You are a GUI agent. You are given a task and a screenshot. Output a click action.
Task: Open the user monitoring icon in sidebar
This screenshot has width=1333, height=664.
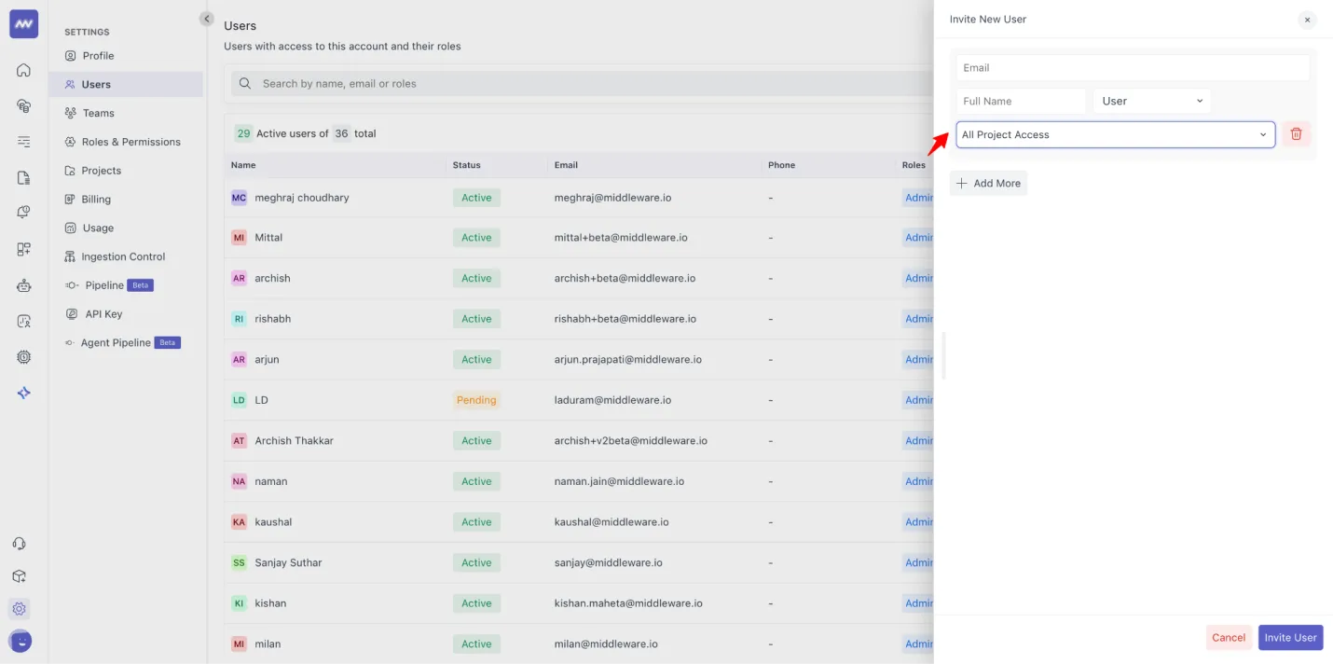click(x=23, y=321)
